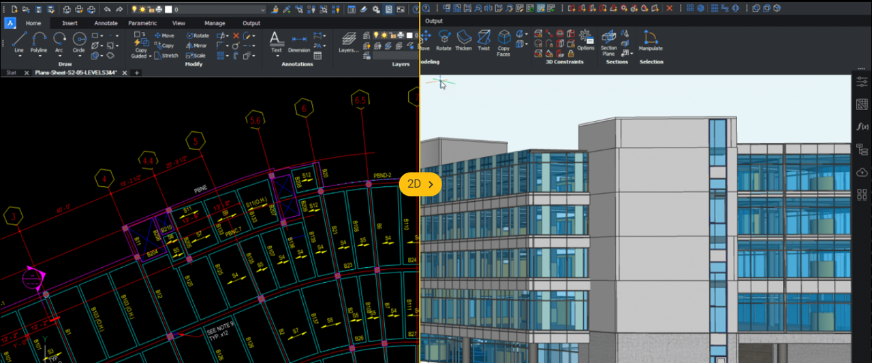Viewport: 872px width, 363px height.
Task: Expand the Line tool dropdown arrow
Action: [x=19, y=56]
